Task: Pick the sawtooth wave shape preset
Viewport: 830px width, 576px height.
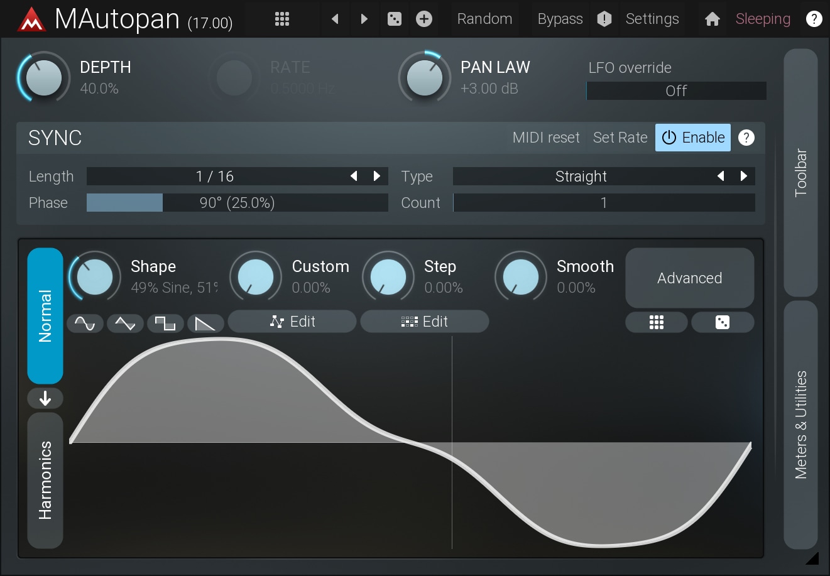Action: click(205, 323)
